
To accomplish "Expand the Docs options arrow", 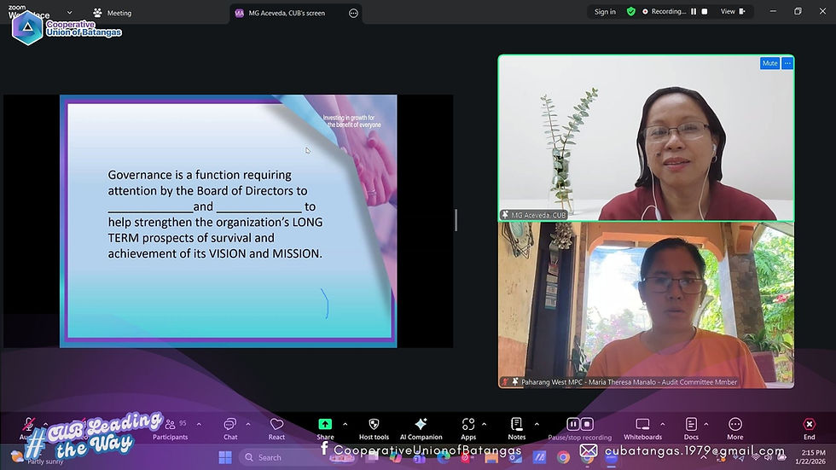I will click(706, 425).
